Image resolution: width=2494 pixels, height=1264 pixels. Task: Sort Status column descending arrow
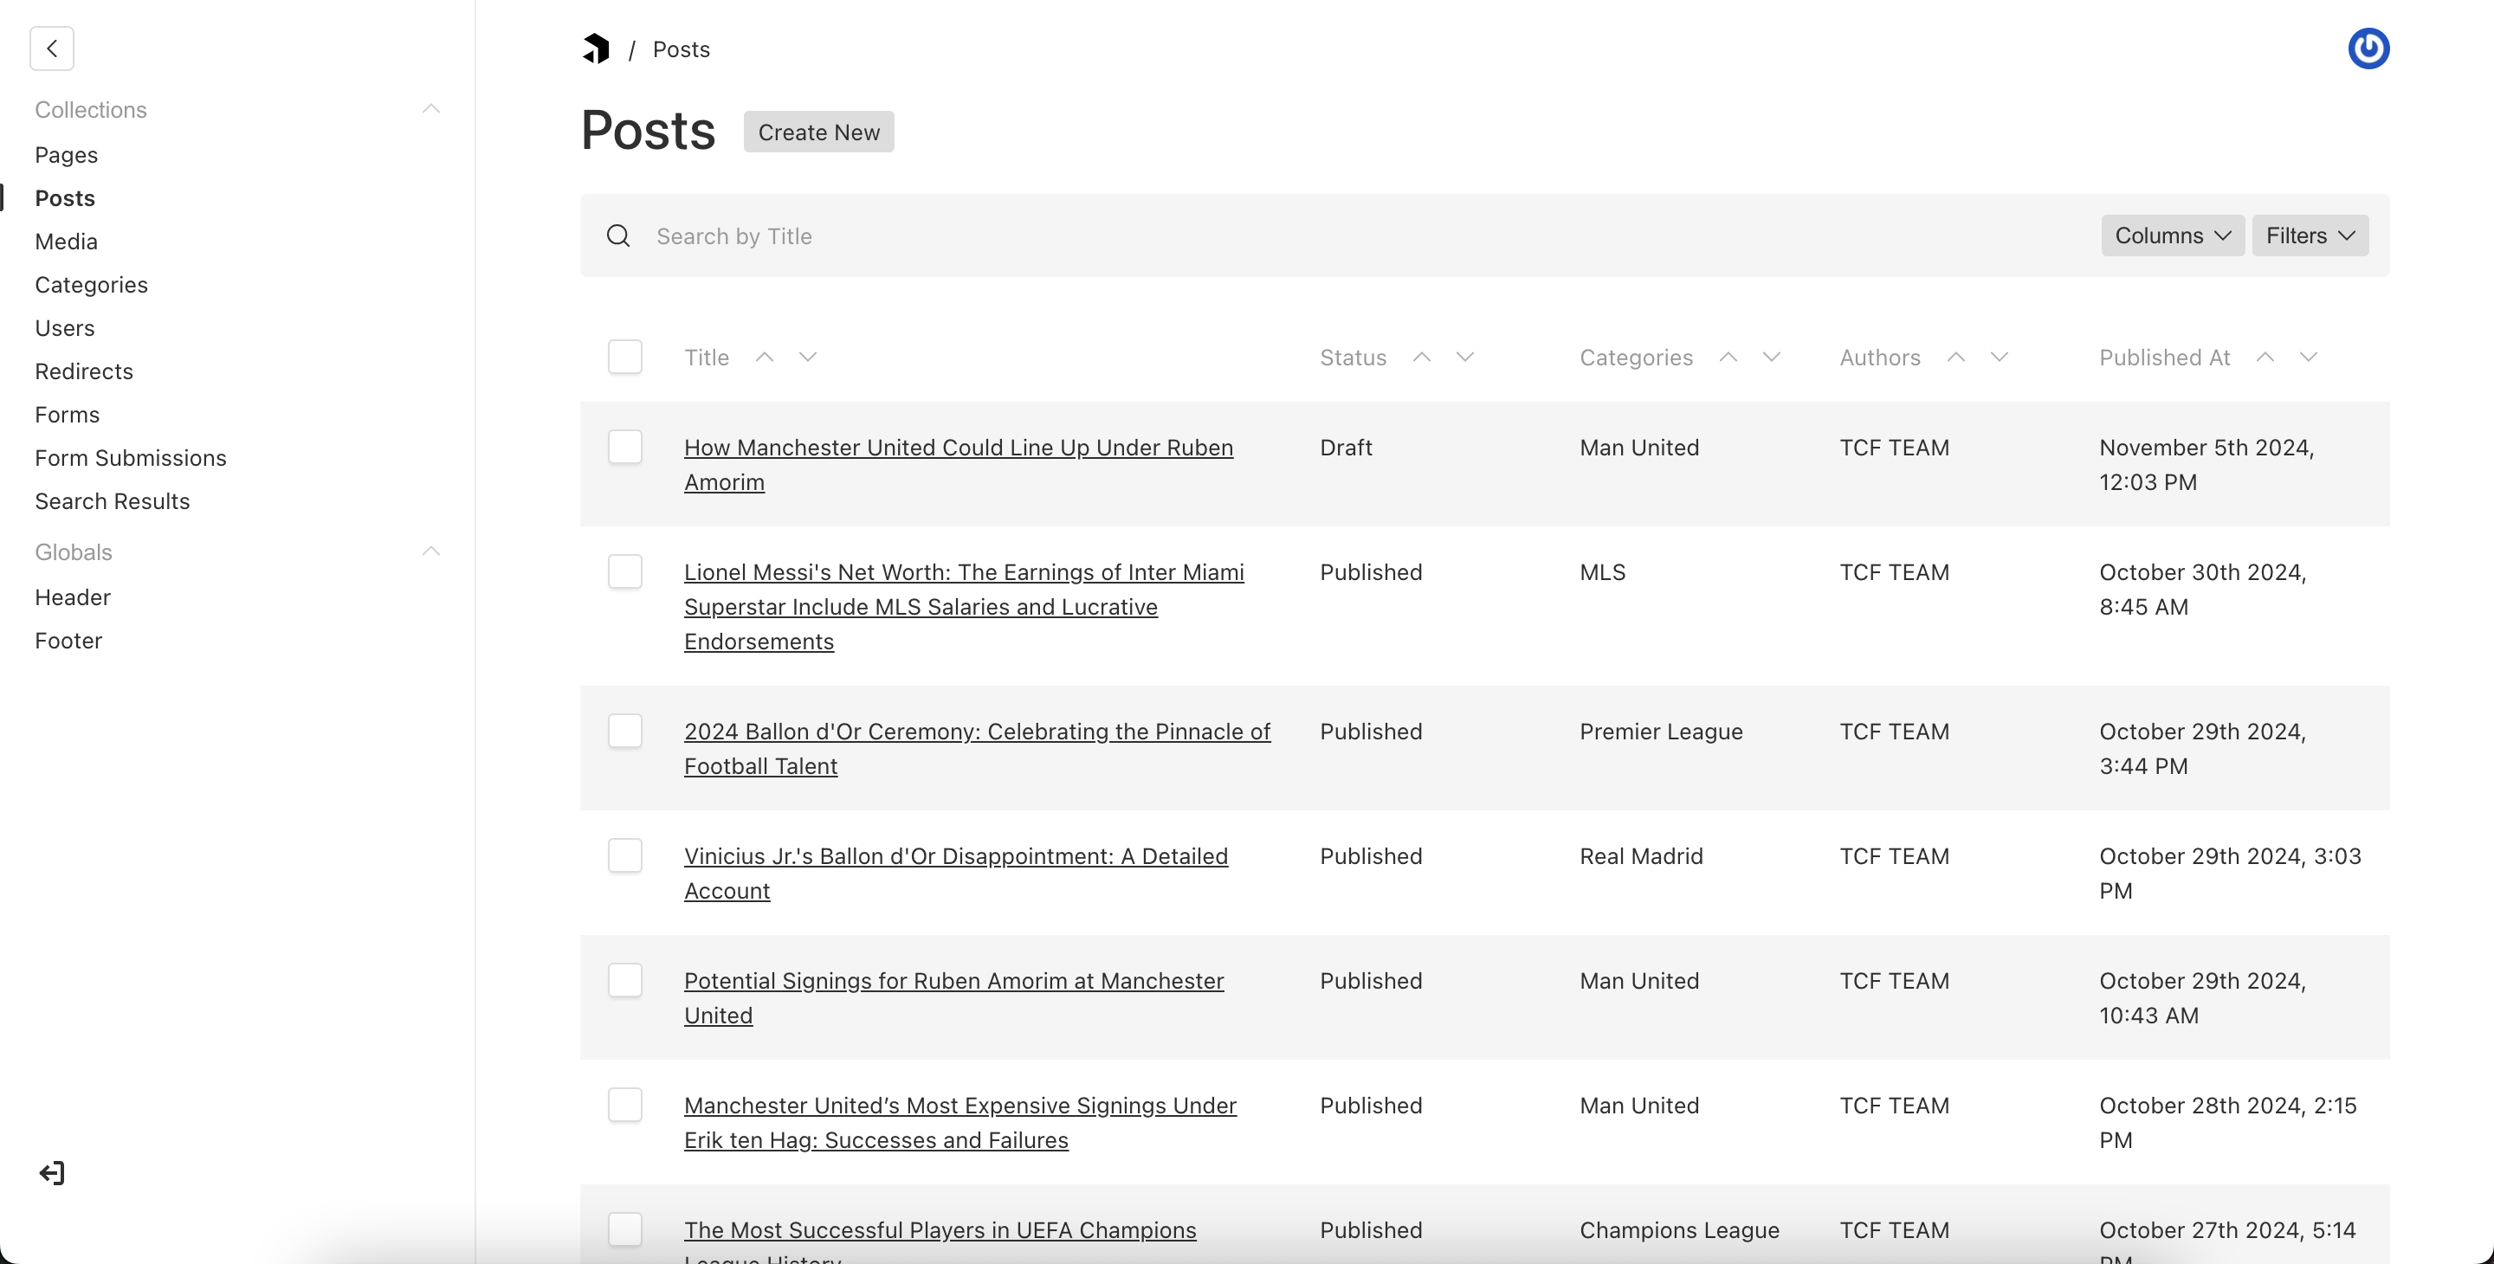pyautogui.click(x=1465, y=358)
